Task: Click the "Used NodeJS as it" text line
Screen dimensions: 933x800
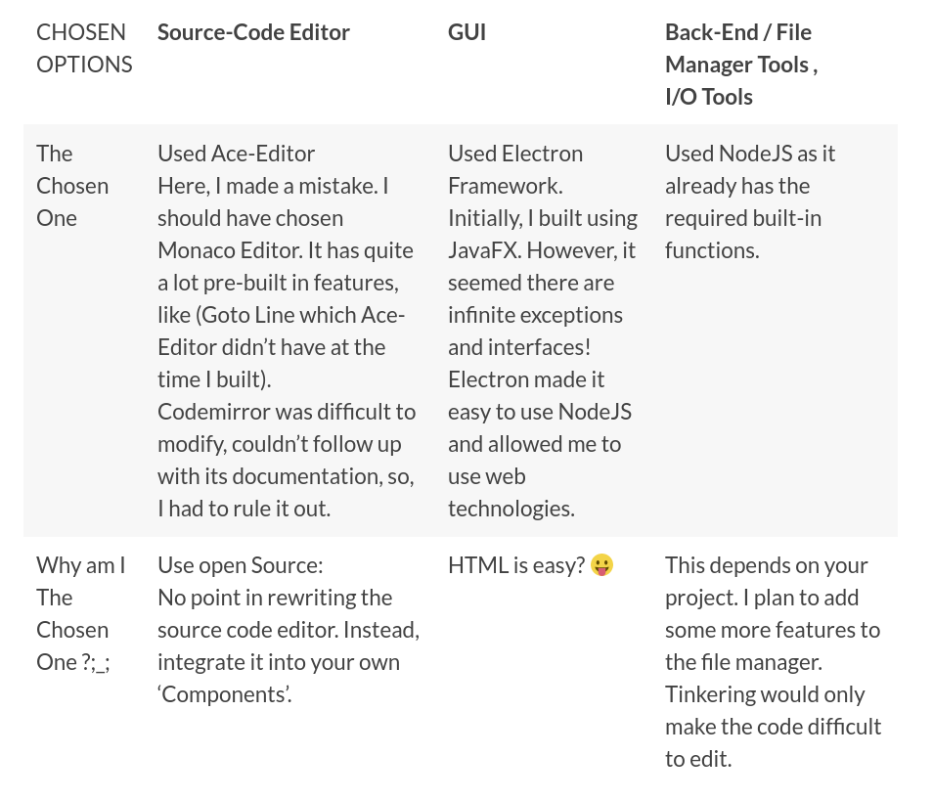Action: coord(750,154)
